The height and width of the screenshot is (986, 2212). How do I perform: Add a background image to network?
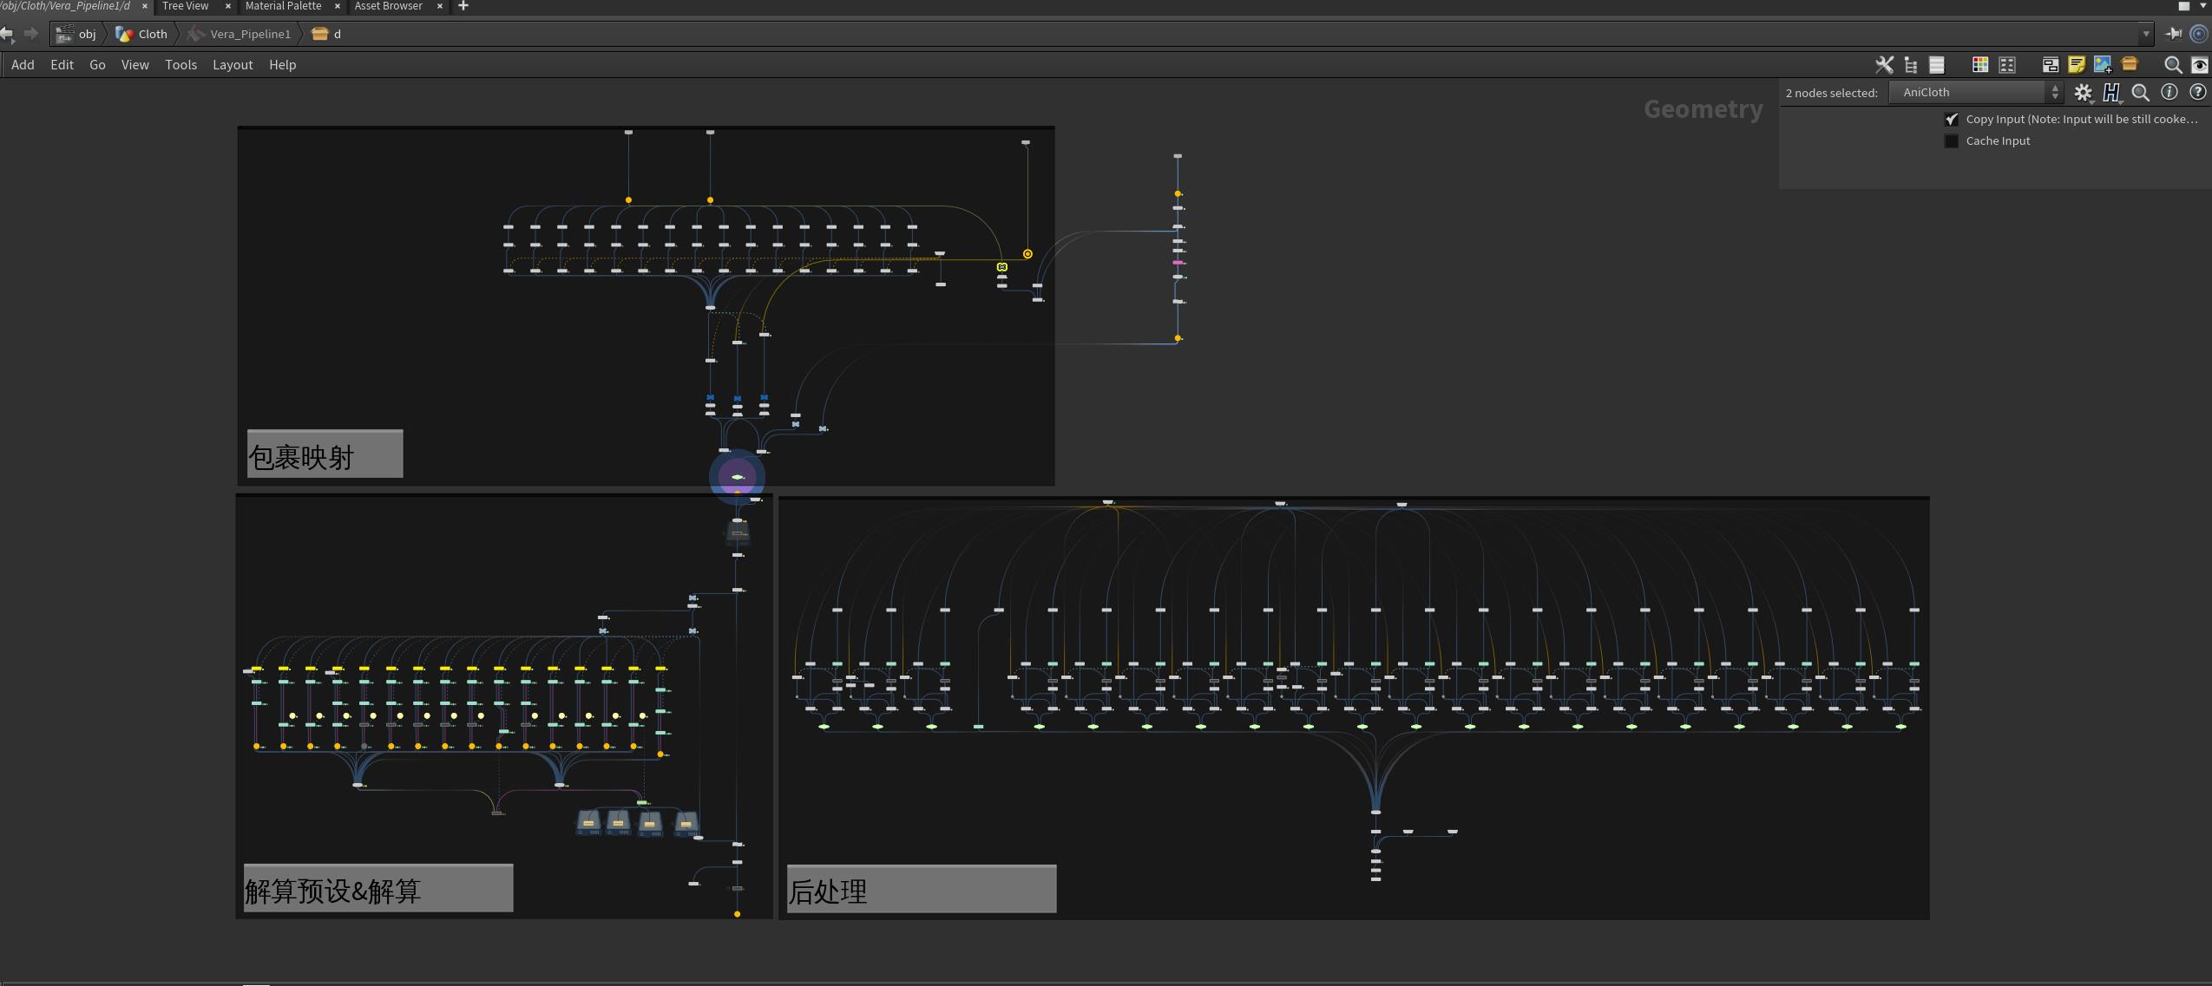2102,65
